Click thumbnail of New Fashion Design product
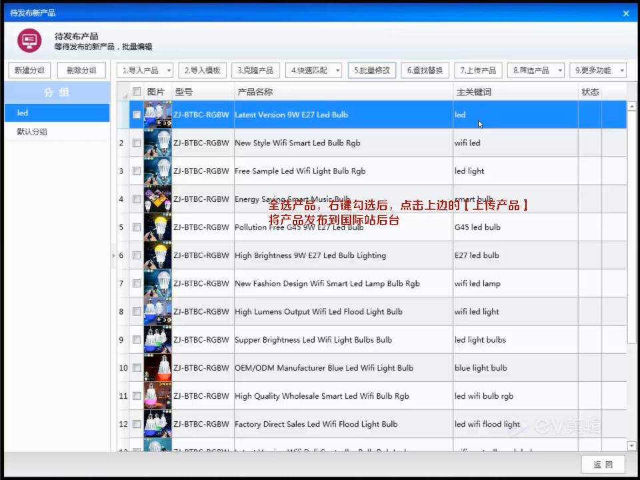 coord(157,284)
